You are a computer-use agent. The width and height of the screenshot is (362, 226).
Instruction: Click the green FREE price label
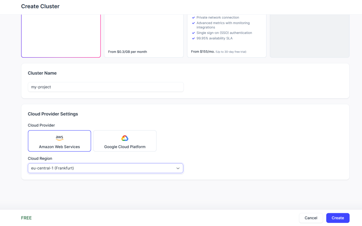[26, 218]
